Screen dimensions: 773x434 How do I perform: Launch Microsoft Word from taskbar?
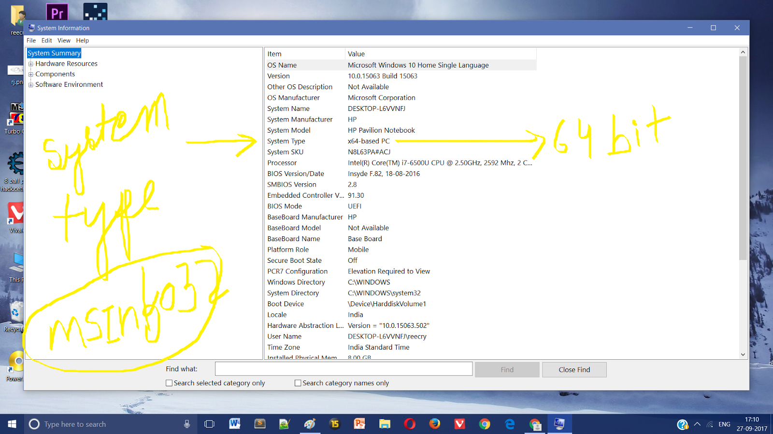coord(235,424)
